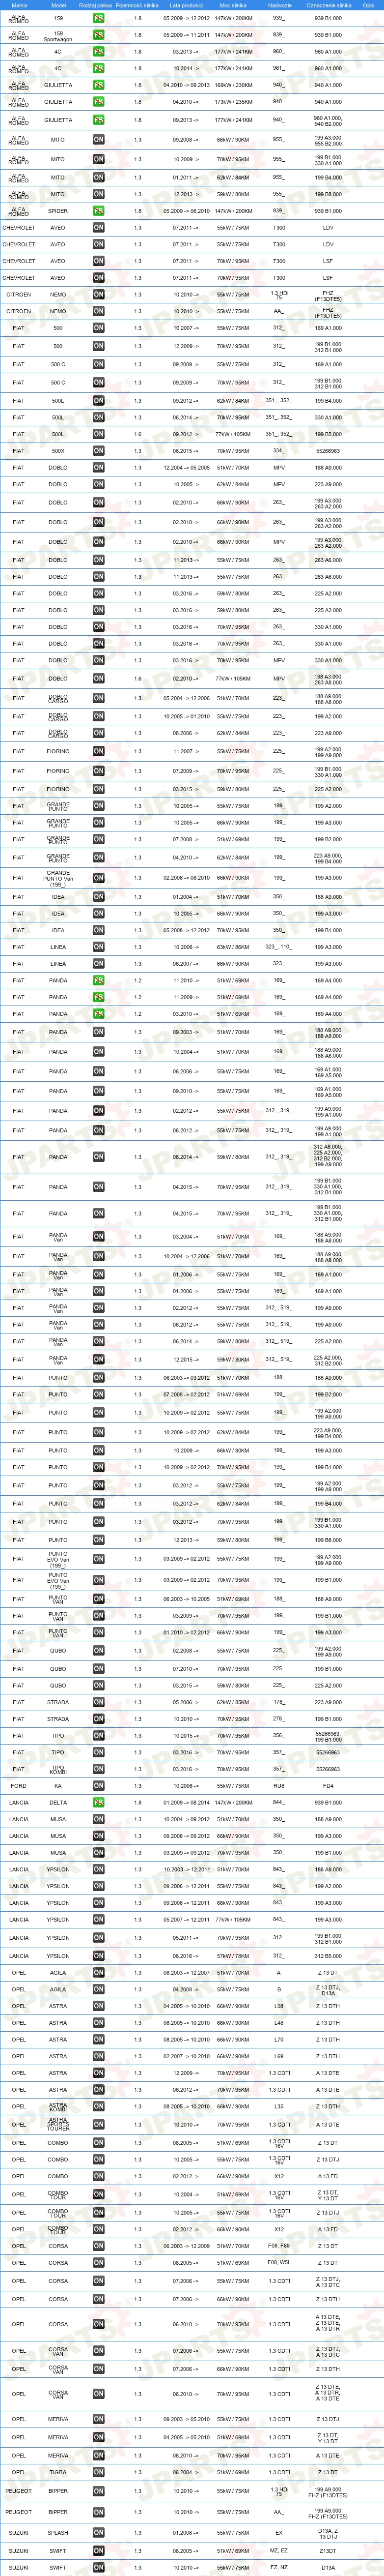Click the Pojemność silnika column header

click(137, 5)
